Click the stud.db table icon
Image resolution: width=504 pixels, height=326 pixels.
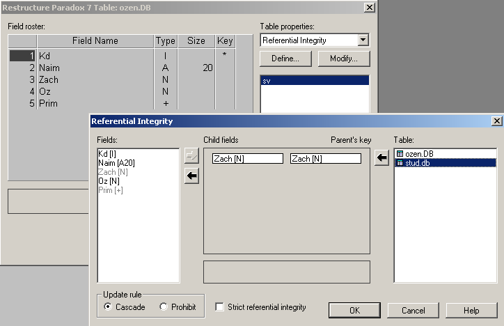400,163
